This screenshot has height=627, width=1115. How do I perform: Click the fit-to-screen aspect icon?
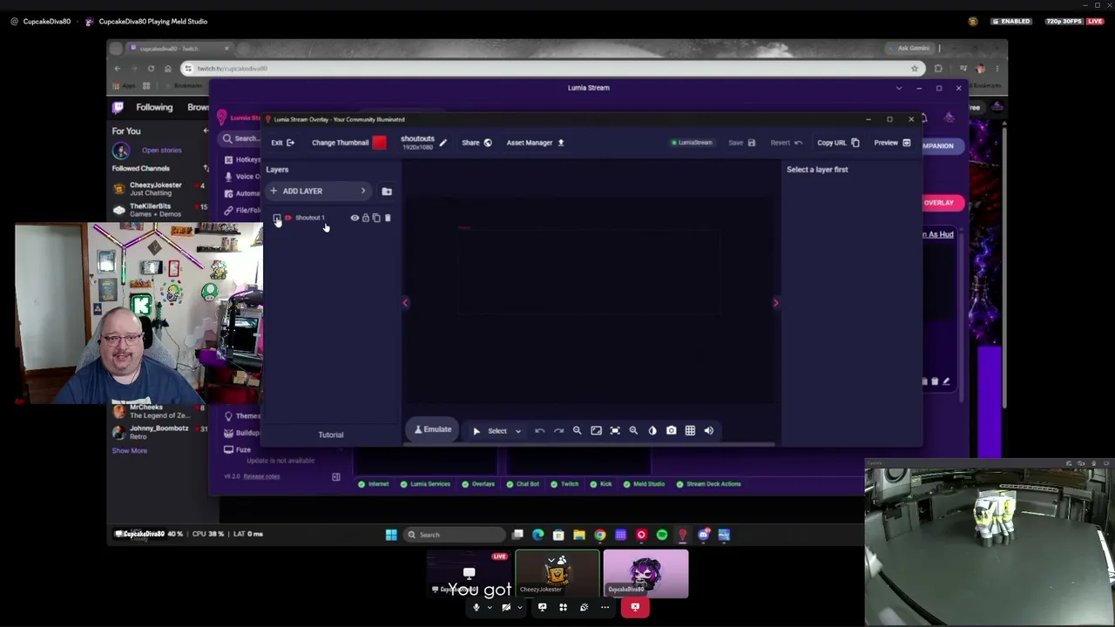[x=596, y=430]
